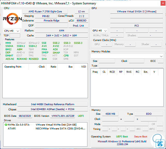This screenshot has height=149, width=166.
Task: Click the Bus column header
Action: pyautogui.click(x=66, y=67)
